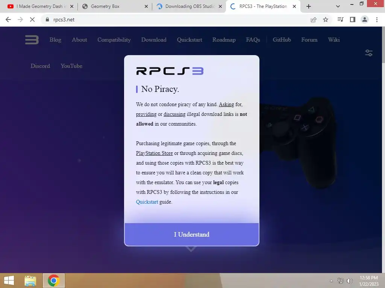Click the I Understand button
This screenshot has height=288, width=385.
(x=191, y=234)
